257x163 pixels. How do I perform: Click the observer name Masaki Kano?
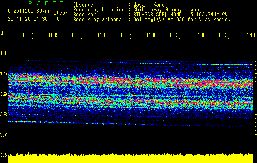tap(149, 5)
